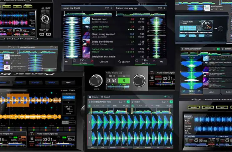Select waveform lane label 1
Viewport: 232px width, 152px height.
[x=89, y=122]
